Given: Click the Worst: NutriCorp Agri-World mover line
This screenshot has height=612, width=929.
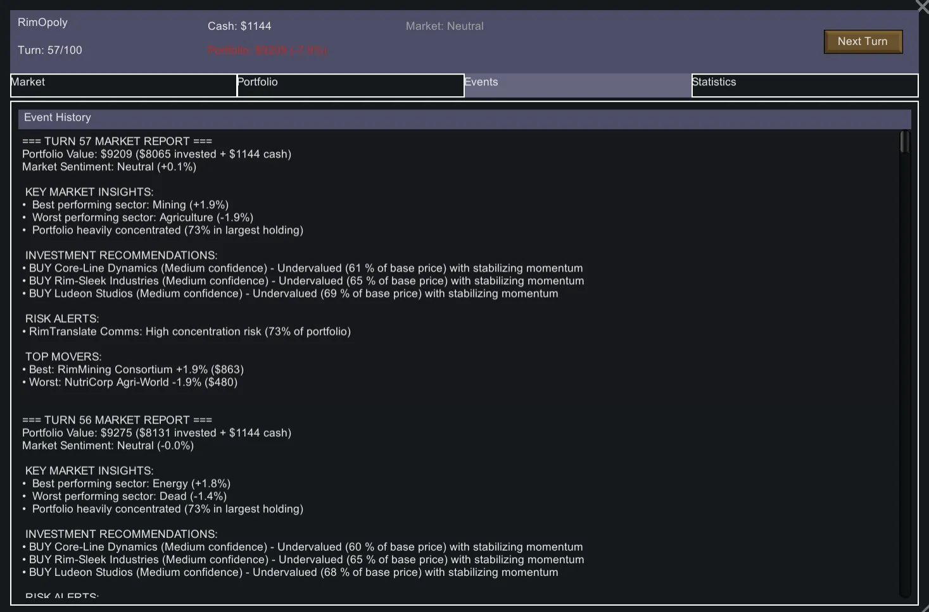Looking at the screenshot, I should [x=130, y=382].
